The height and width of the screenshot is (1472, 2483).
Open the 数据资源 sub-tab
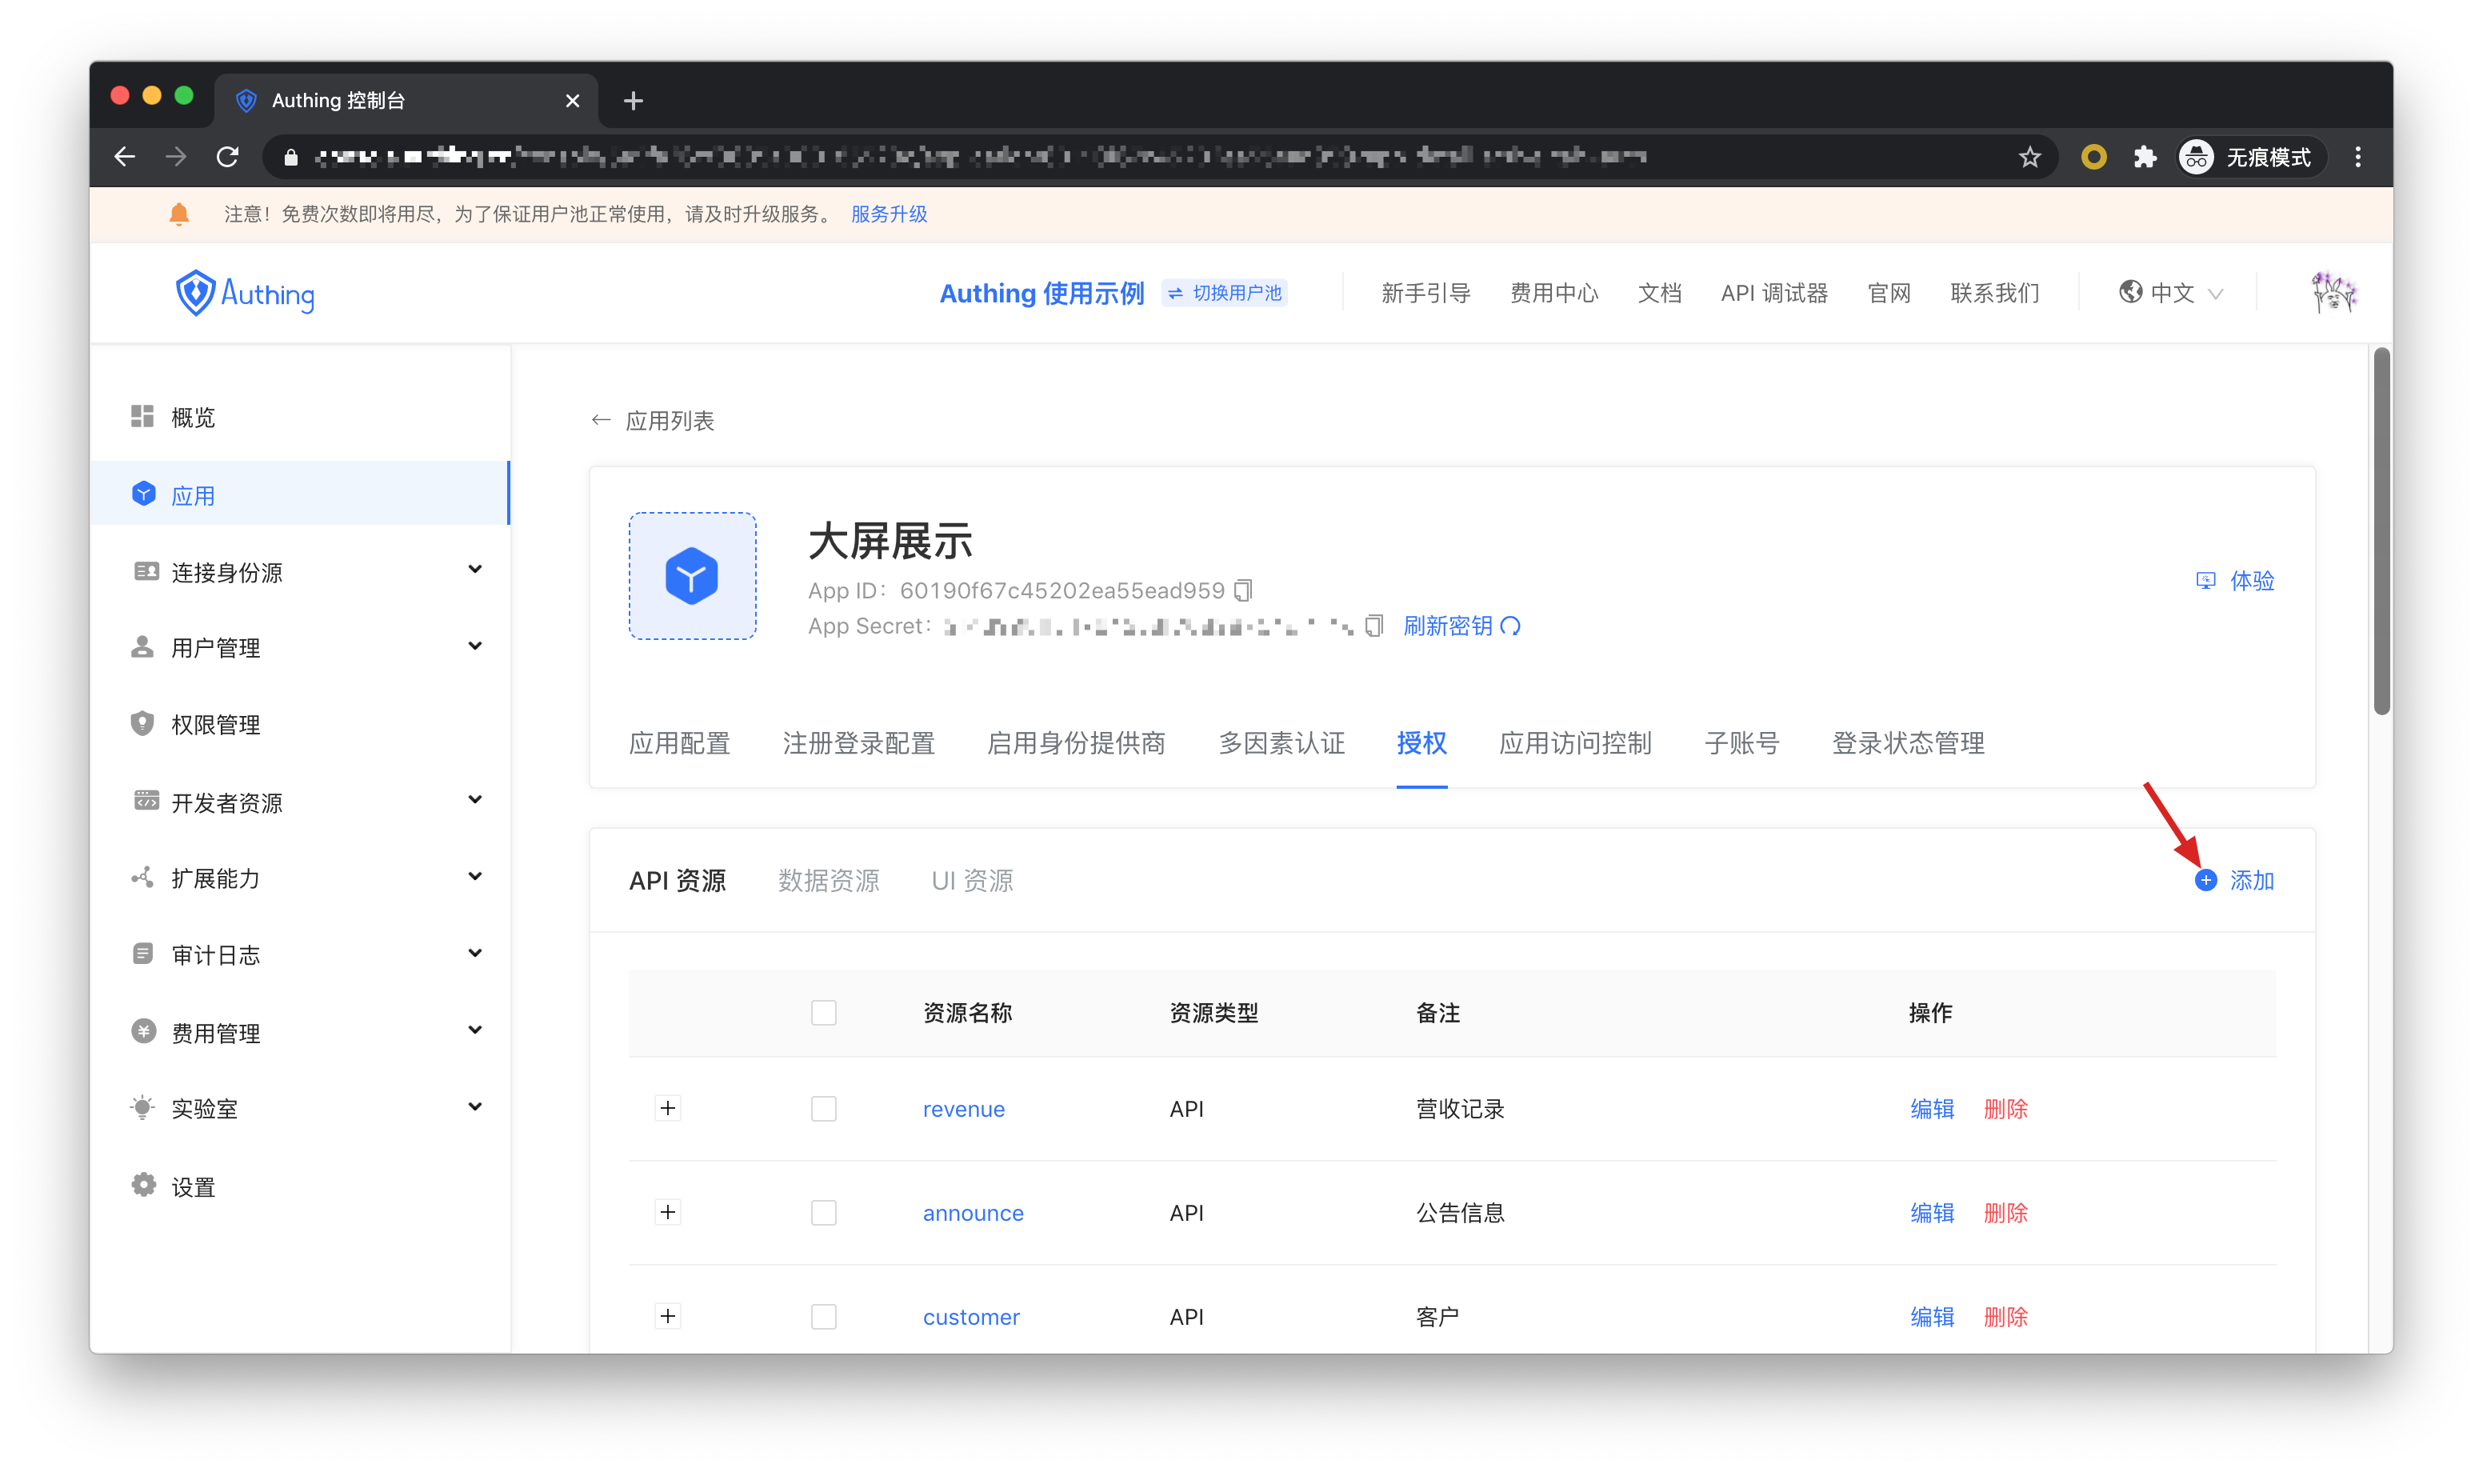(828, 880)
